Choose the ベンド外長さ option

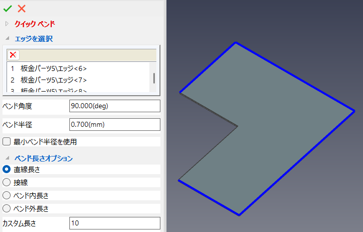[7, 208]
